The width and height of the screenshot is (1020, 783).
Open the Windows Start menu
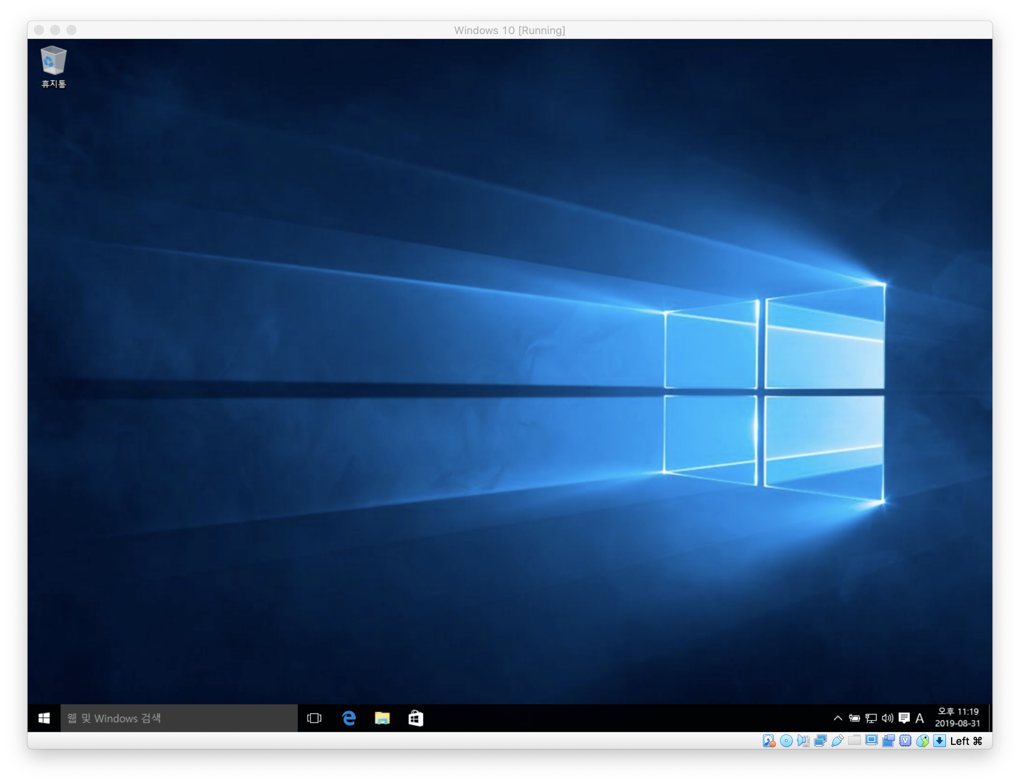(44, 718)
